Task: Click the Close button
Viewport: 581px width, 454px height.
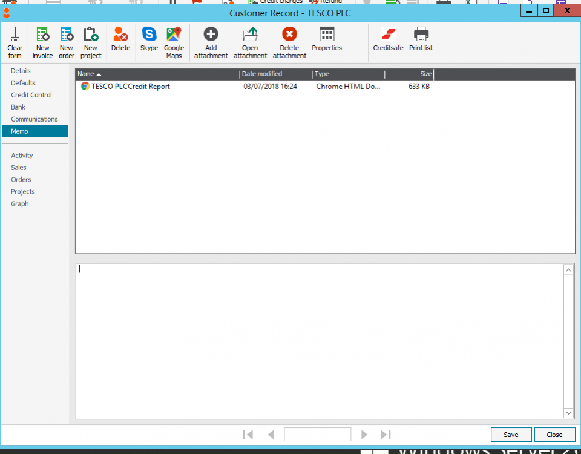Action: 554,435
